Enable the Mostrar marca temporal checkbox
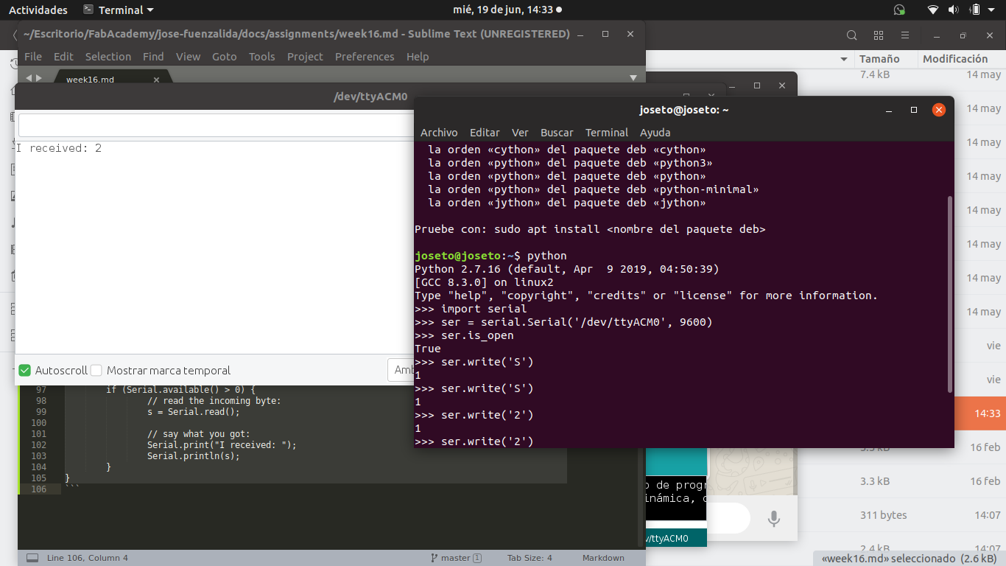 [96, 370]
